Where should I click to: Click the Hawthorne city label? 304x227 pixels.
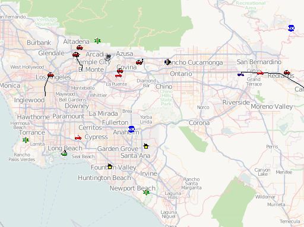[x=33, y=117]
